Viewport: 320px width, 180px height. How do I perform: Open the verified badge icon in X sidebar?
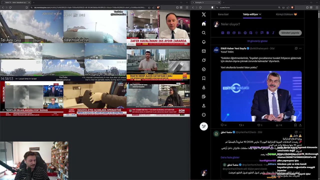coord(204,69)
